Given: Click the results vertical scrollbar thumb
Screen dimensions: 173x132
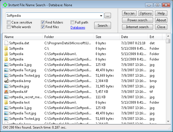Looking at the screenshot, I should (x=168, y=41).
